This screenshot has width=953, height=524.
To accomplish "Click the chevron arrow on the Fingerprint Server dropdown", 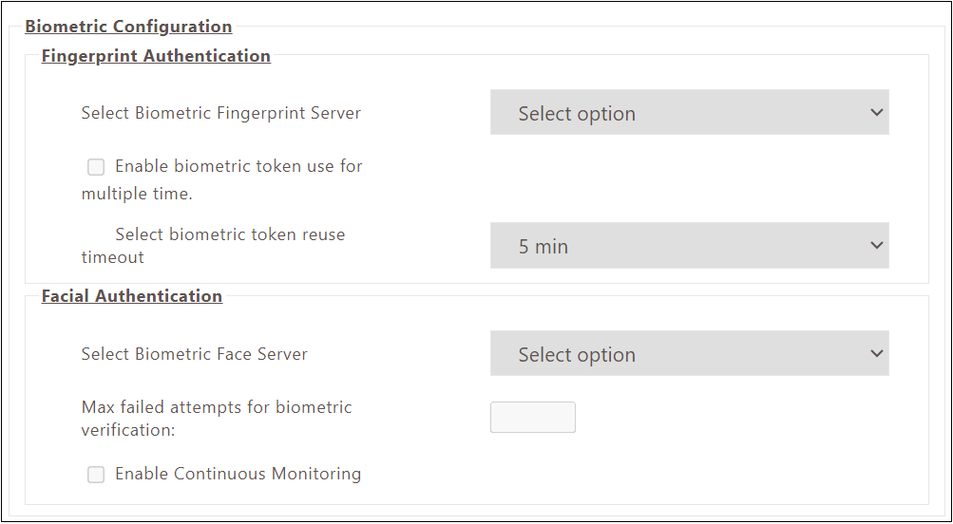I will (876, 113).
